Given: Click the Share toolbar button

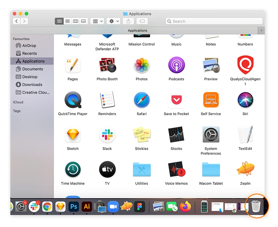Looking at the screenshot, I should click(x=128, y=21).
